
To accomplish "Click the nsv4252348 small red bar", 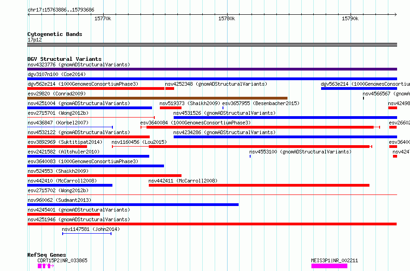I will coord(170,88).
